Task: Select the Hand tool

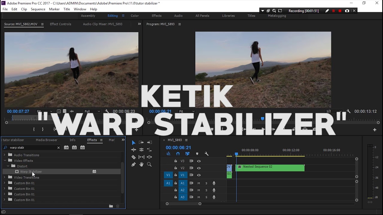Action: [x=141, y=164]
